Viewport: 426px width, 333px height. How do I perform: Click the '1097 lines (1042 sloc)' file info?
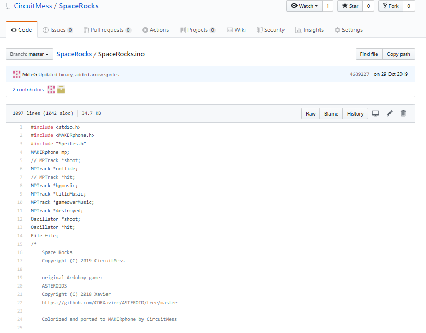point(43,113)
